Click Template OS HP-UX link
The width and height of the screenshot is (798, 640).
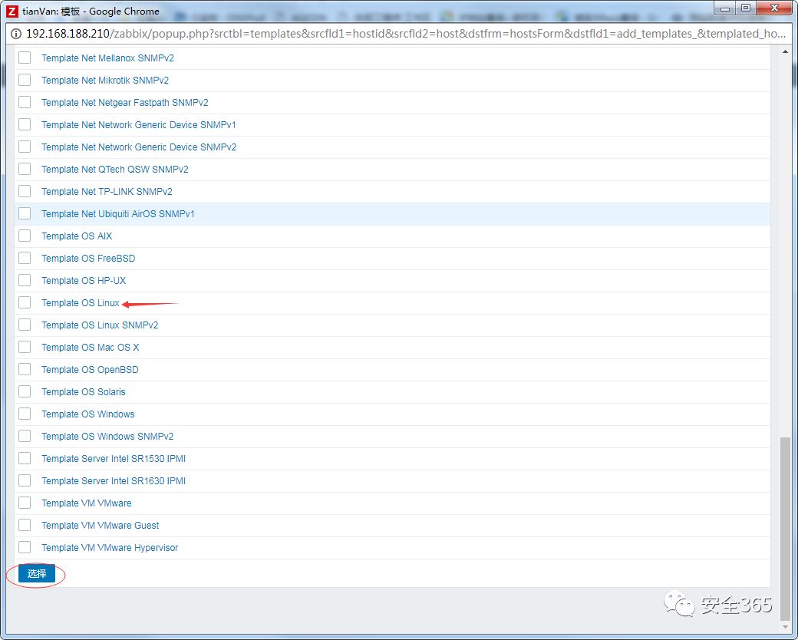tap(84, 281)
